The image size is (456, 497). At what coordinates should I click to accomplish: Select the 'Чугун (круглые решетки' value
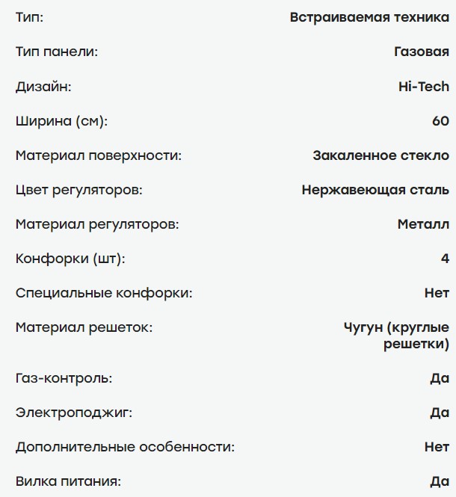tap(396, 336)
